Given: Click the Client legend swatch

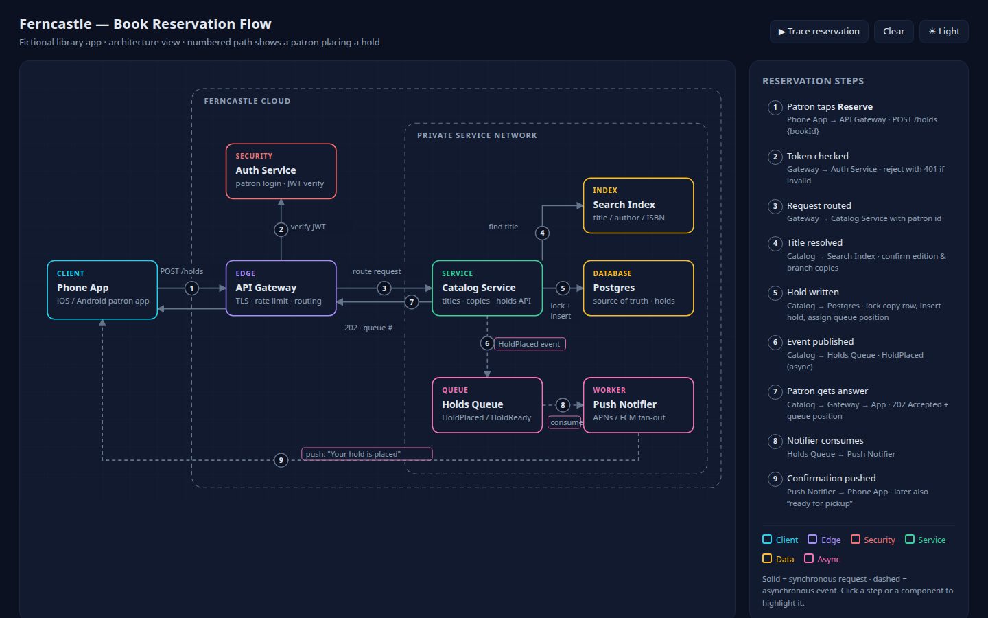Looking at the screenshot, I should point(767,540).
